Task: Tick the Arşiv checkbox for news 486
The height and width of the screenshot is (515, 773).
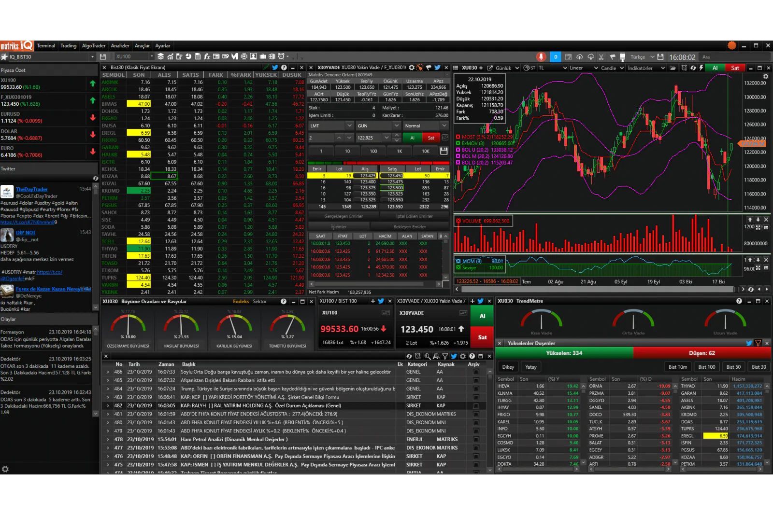Action: click(476, 372)
